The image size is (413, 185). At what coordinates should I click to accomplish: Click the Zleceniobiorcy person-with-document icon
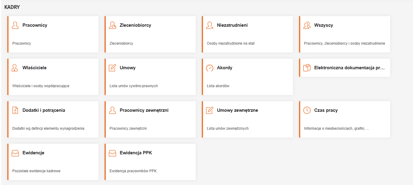[x=112, y=25]
